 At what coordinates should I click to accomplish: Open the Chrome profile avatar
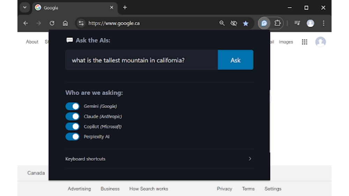310,23
